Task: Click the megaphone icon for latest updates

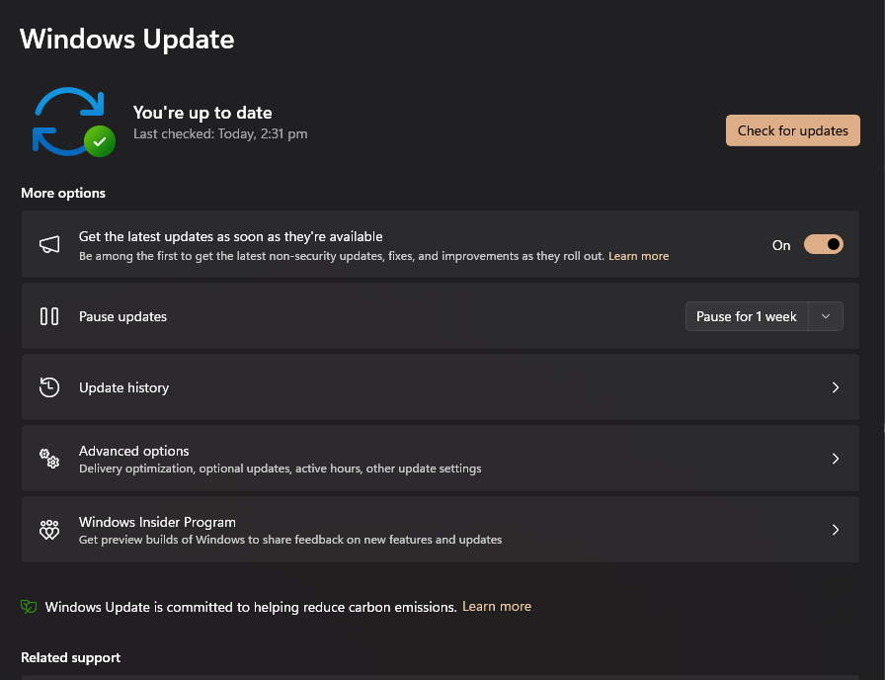Action: tap(49, 245)
